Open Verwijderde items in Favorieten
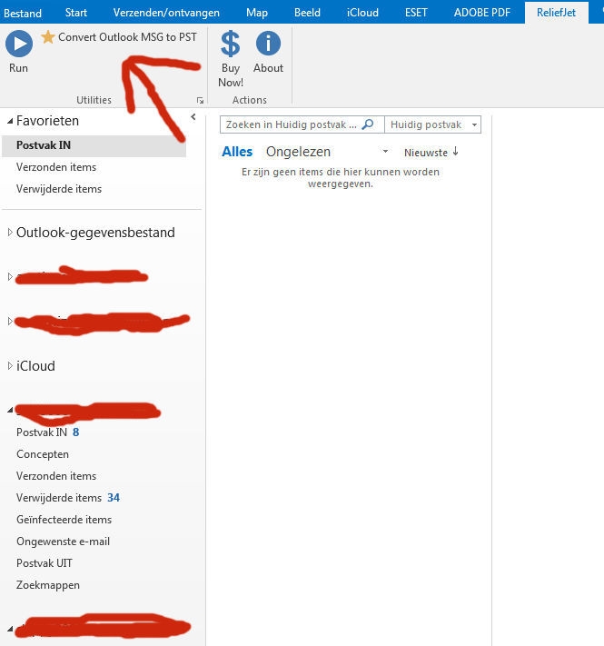 tap(59, 189)
